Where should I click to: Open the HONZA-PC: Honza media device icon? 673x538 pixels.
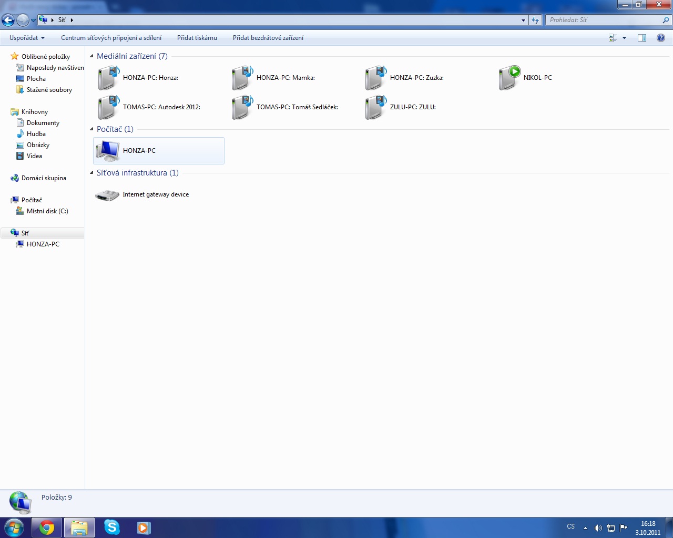pyautogui.click(x=109, y=78)
